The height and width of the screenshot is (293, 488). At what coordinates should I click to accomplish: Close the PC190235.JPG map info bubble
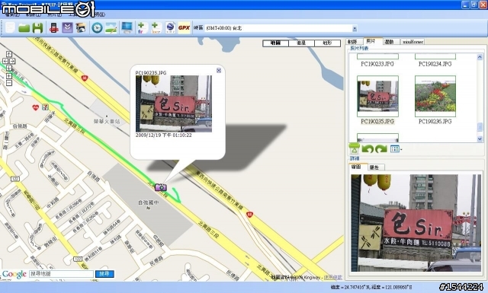(219, 71)
